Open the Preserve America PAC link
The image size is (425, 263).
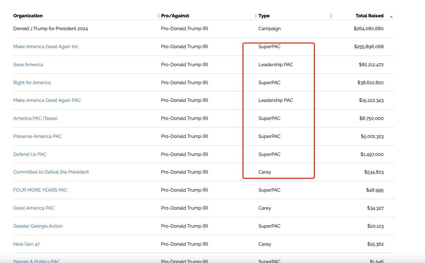point(37,137)
